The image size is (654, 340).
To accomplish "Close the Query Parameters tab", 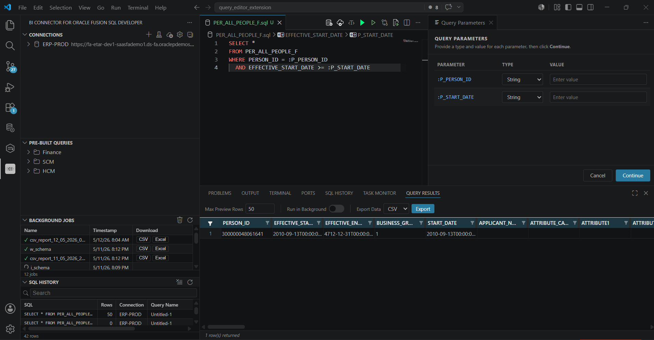I will [x=491, y=23].
